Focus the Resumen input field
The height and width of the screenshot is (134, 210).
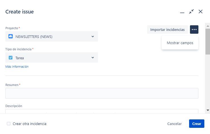pyautogui.click(x=102, y=93)
